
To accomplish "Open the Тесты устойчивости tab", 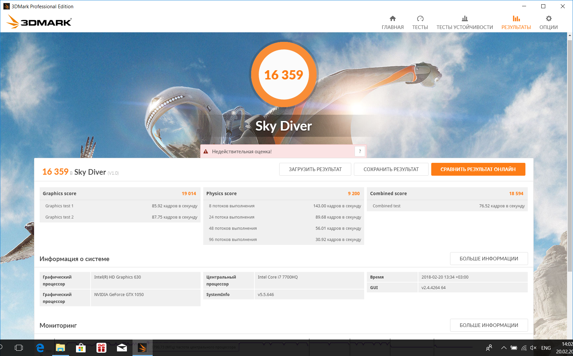I will pyautogui.click(x=465, y=22).
